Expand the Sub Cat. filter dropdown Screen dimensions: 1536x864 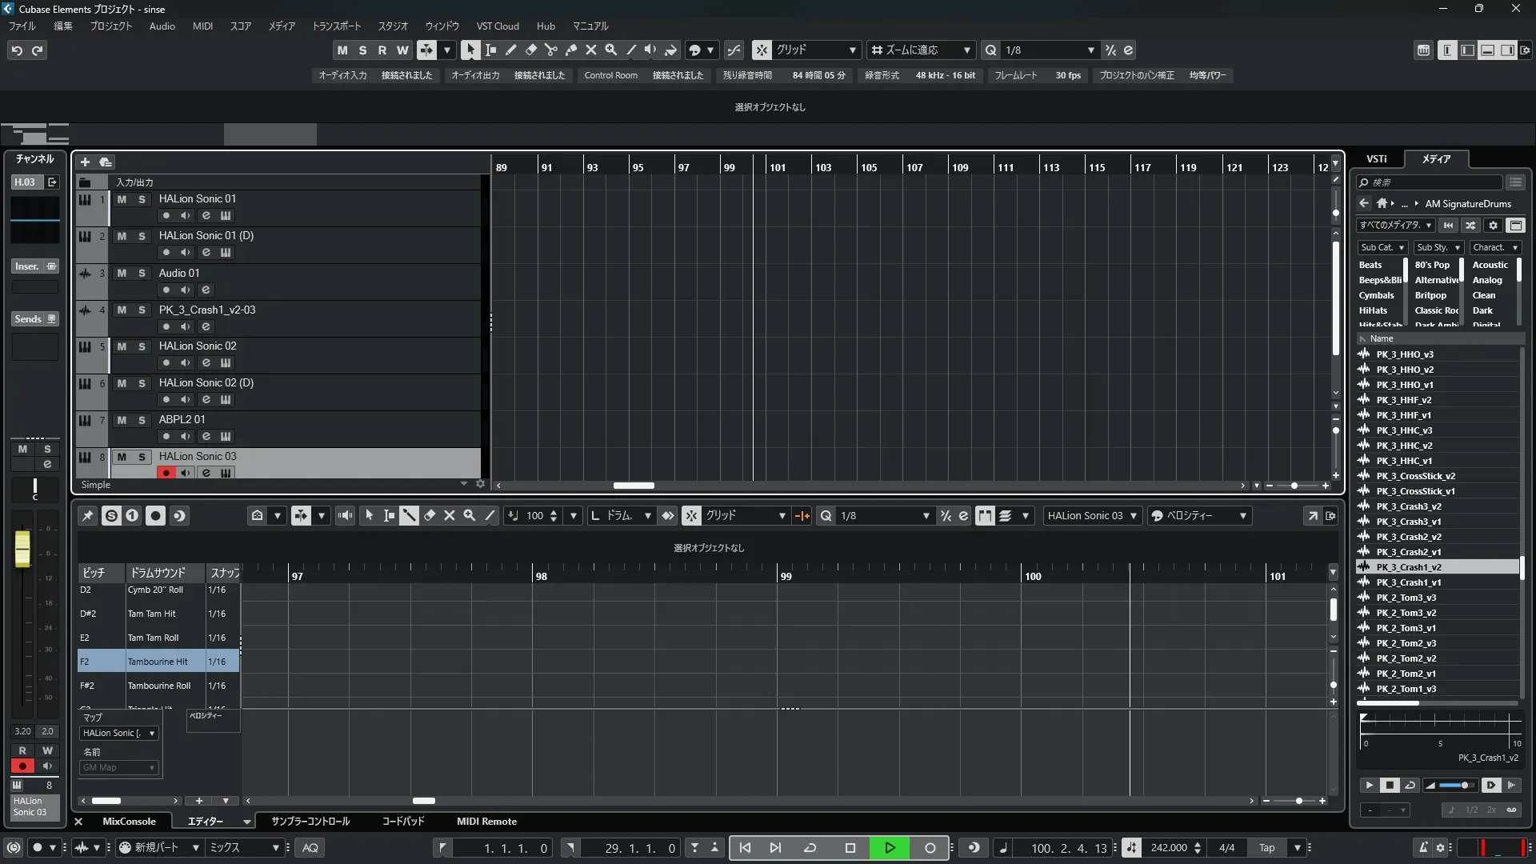(1382, 248)
